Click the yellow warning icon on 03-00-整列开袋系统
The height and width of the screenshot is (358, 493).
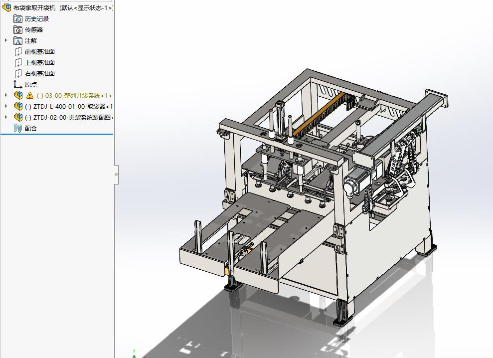[x=30, y=95]
